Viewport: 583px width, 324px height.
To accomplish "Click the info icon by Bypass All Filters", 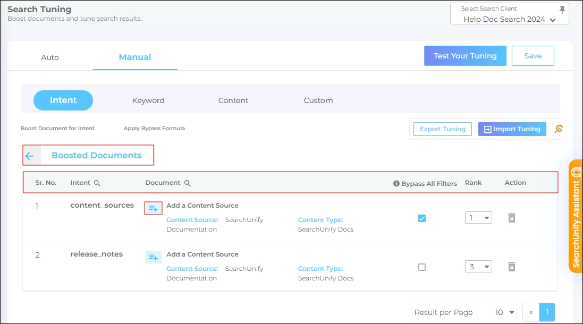I will tap(396, 183).
